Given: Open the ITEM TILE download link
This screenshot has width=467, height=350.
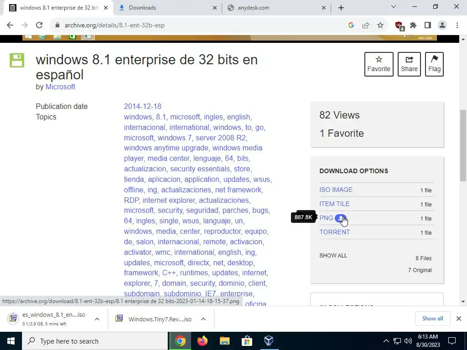Looking at the screenshot, I should pos(334,204).
